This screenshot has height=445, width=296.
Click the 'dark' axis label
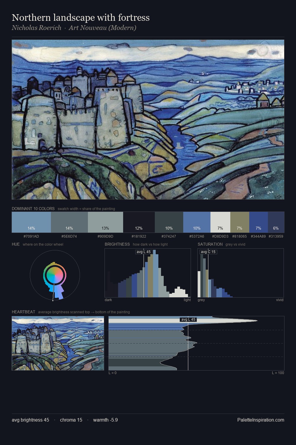108,300
